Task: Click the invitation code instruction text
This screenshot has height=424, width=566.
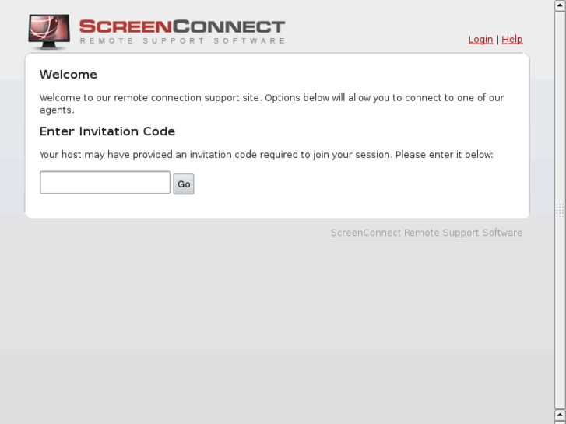Action: [x=266, y=155]
